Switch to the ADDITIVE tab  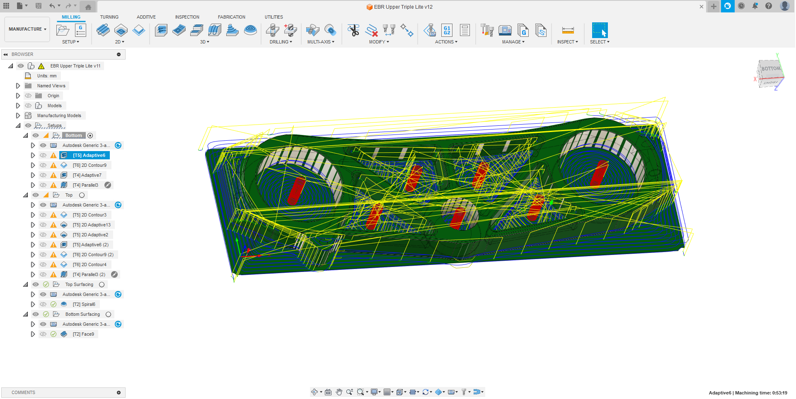click(146, 17)
